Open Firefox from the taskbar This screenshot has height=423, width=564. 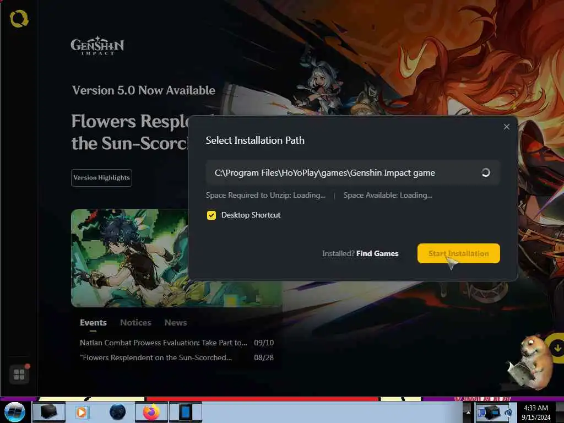click(151, 412)
